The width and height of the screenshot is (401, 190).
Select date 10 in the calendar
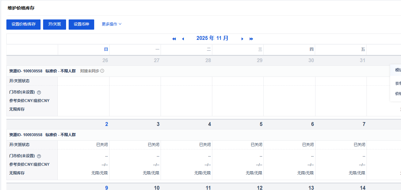(156, 188)
